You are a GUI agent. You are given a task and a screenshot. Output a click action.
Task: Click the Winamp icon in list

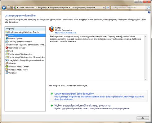(x=7, y=63)
